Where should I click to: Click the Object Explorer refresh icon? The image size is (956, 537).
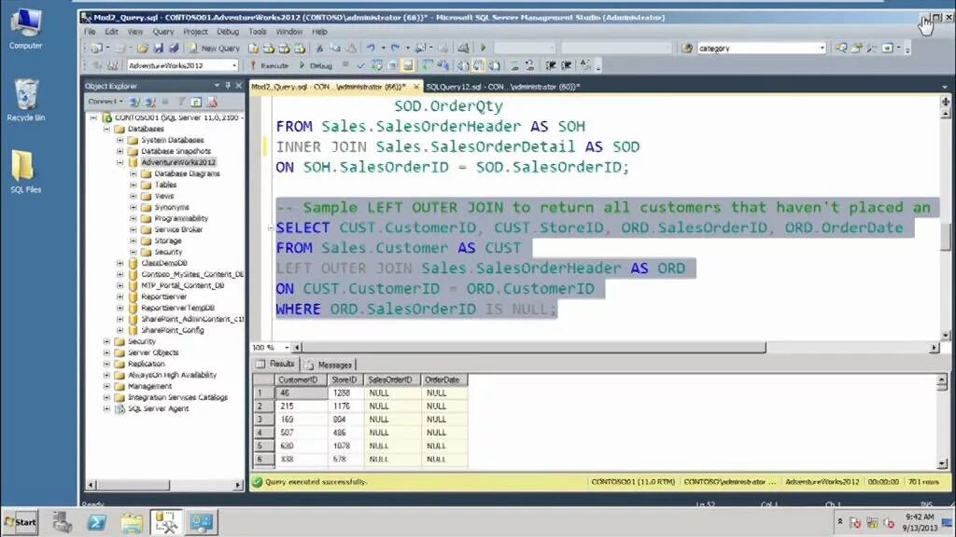click(196, 102)
